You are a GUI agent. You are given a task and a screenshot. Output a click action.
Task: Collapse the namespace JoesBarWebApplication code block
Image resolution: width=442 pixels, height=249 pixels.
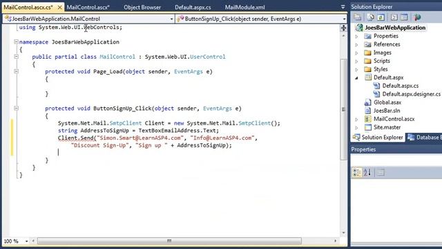[x=16, y=41]
